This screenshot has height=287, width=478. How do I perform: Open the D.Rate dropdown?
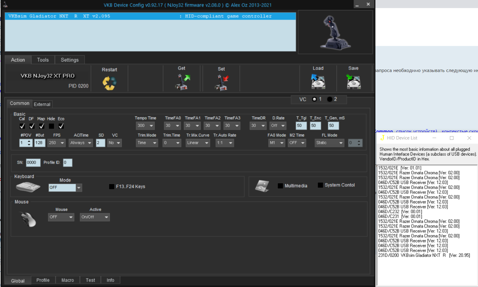(x=278, y=126)
